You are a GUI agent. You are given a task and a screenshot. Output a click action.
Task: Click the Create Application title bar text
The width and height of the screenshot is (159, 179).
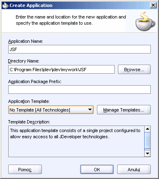31,5
